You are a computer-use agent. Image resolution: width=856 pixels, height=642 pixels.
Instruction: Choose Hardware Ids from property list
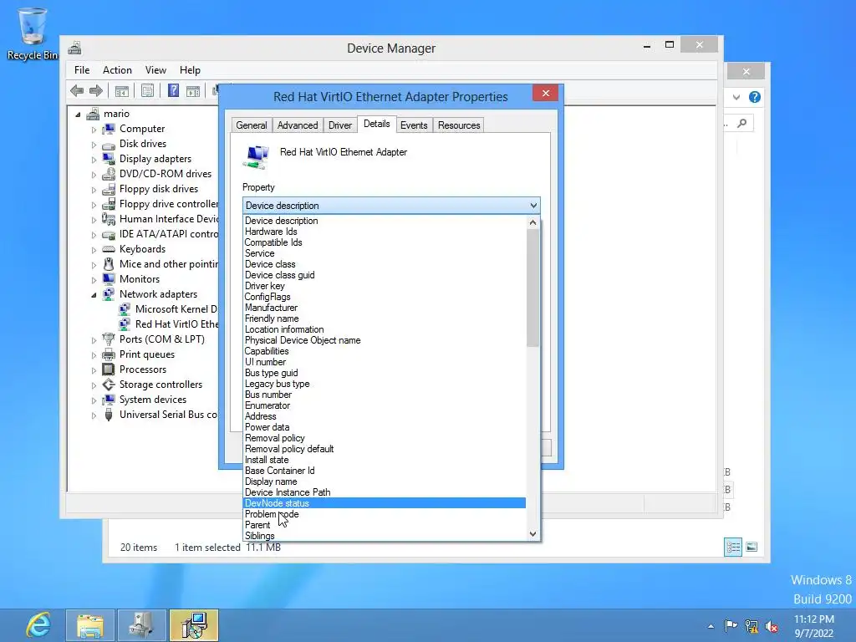click(385, 232)
